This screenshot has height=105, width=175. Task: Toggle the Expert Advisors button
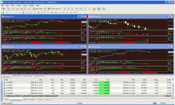point(54,9)
